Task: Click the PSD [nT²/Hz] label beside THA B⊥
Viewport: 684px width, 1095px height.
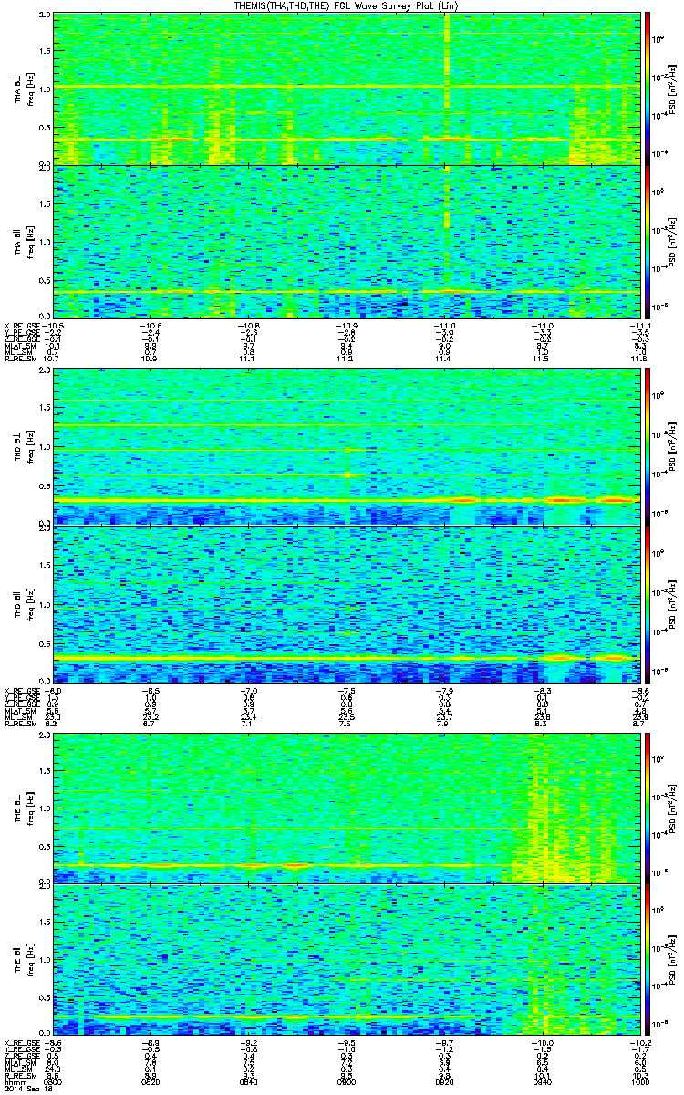Action: tap(671, 88)
